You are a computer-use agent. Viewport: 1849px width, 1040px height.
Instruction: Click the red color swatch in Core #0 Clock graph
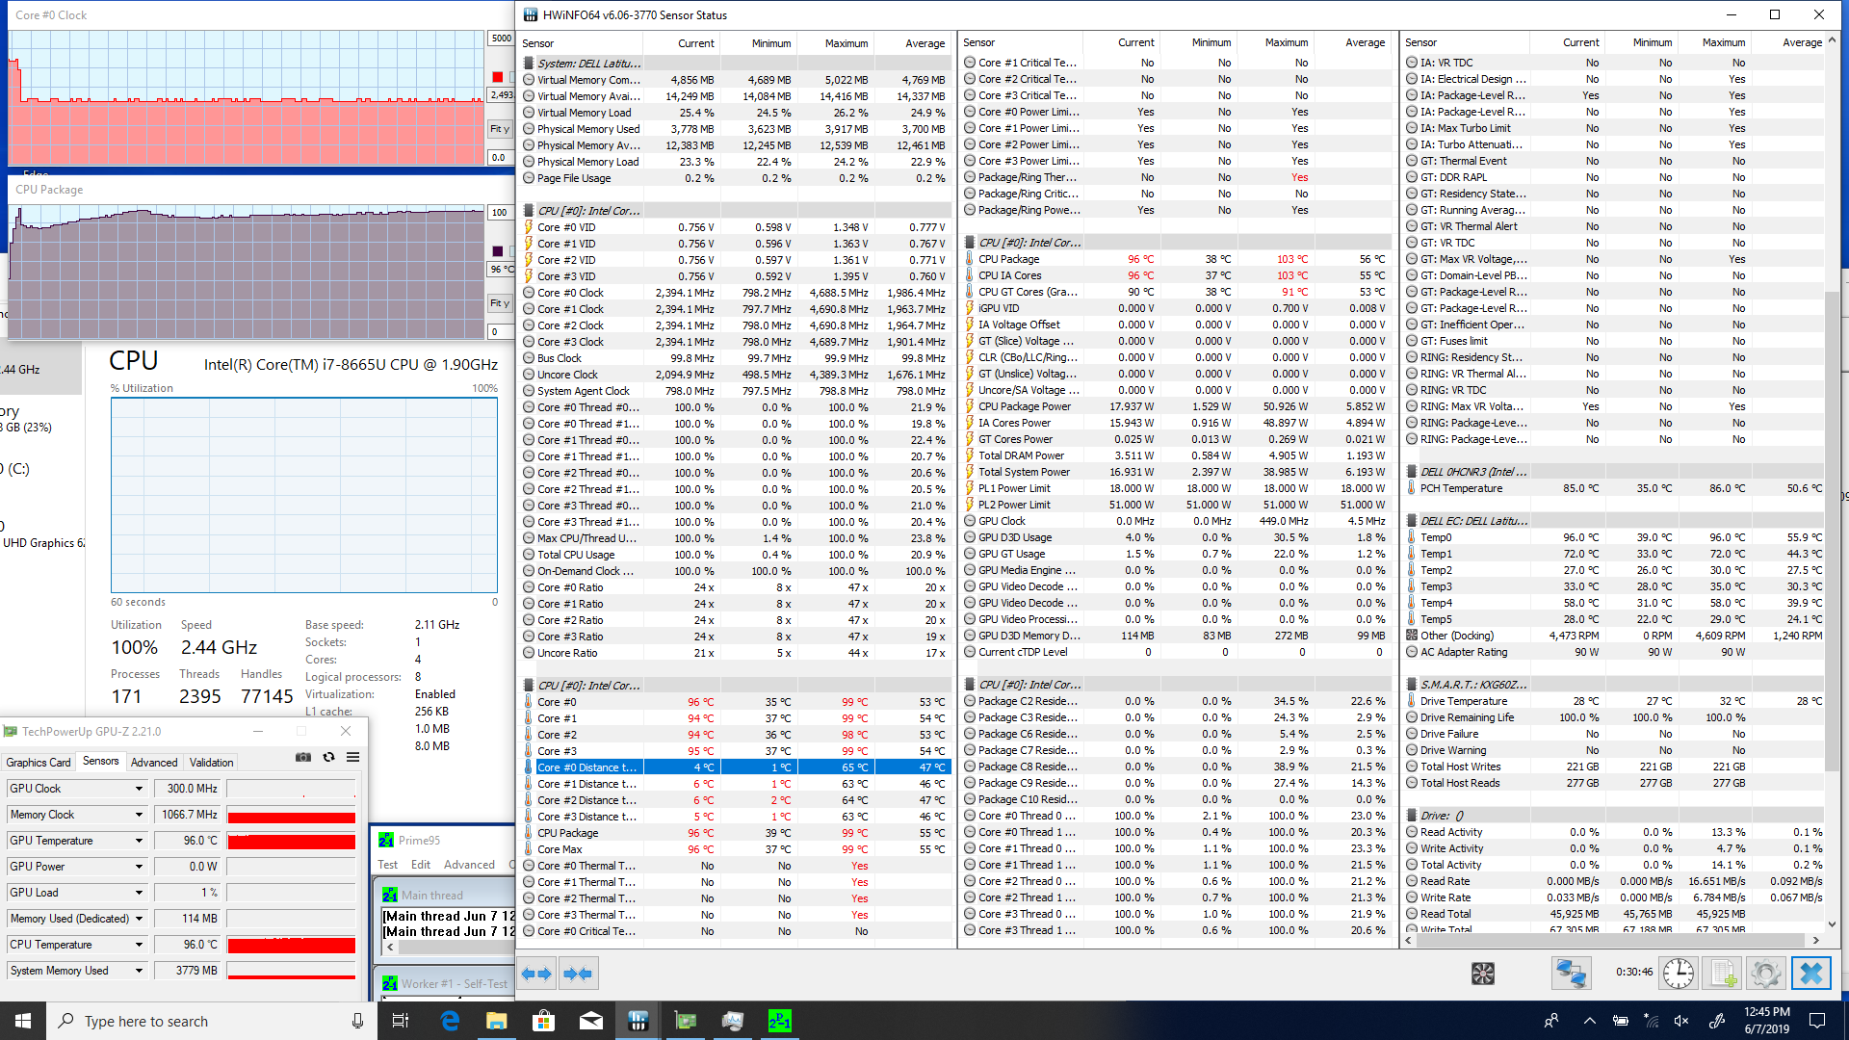(497, 77)
